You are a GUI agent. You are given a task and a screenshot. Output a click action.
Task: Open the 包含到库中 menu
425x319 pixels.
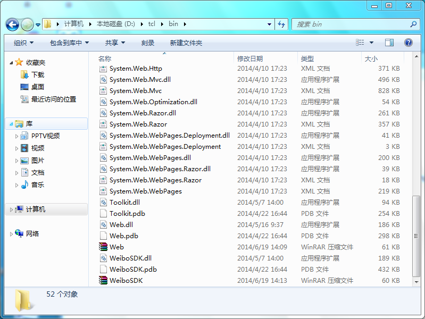[x=69, y=43]
